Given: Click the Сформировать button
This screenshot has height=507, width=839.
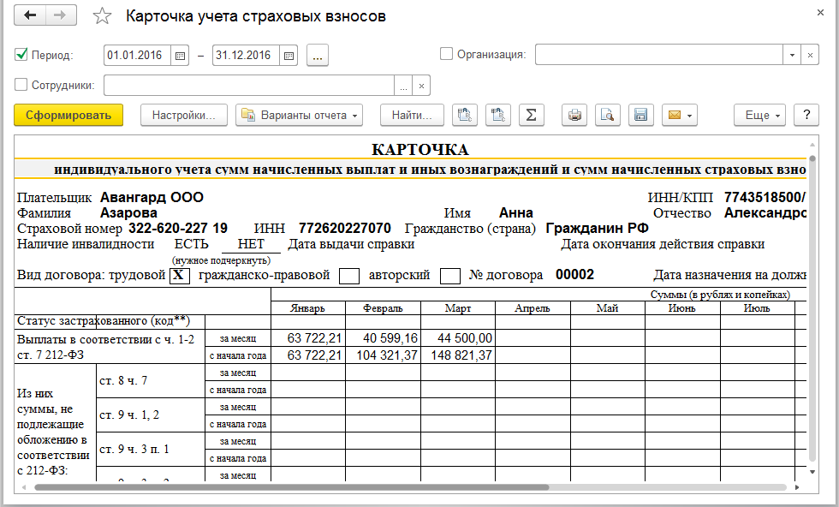Looking at the screenshot, I should [x=68, y=115].
